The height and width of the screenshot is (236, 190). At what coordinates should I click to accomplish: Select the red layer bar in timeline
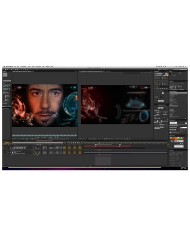(x=108, y=146)
